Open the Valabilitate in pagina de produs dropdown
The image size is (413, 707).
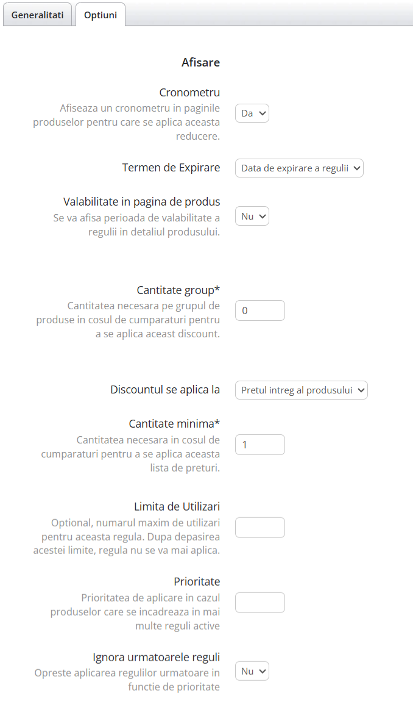click(x=252, y=216)
